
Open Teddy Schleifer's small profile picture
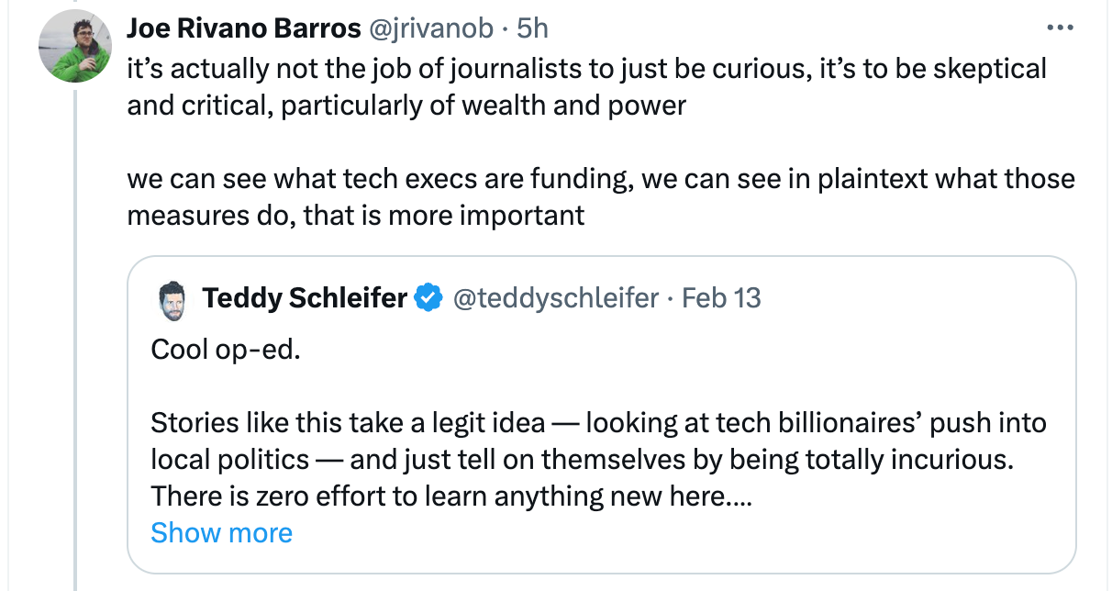(172, 298)
